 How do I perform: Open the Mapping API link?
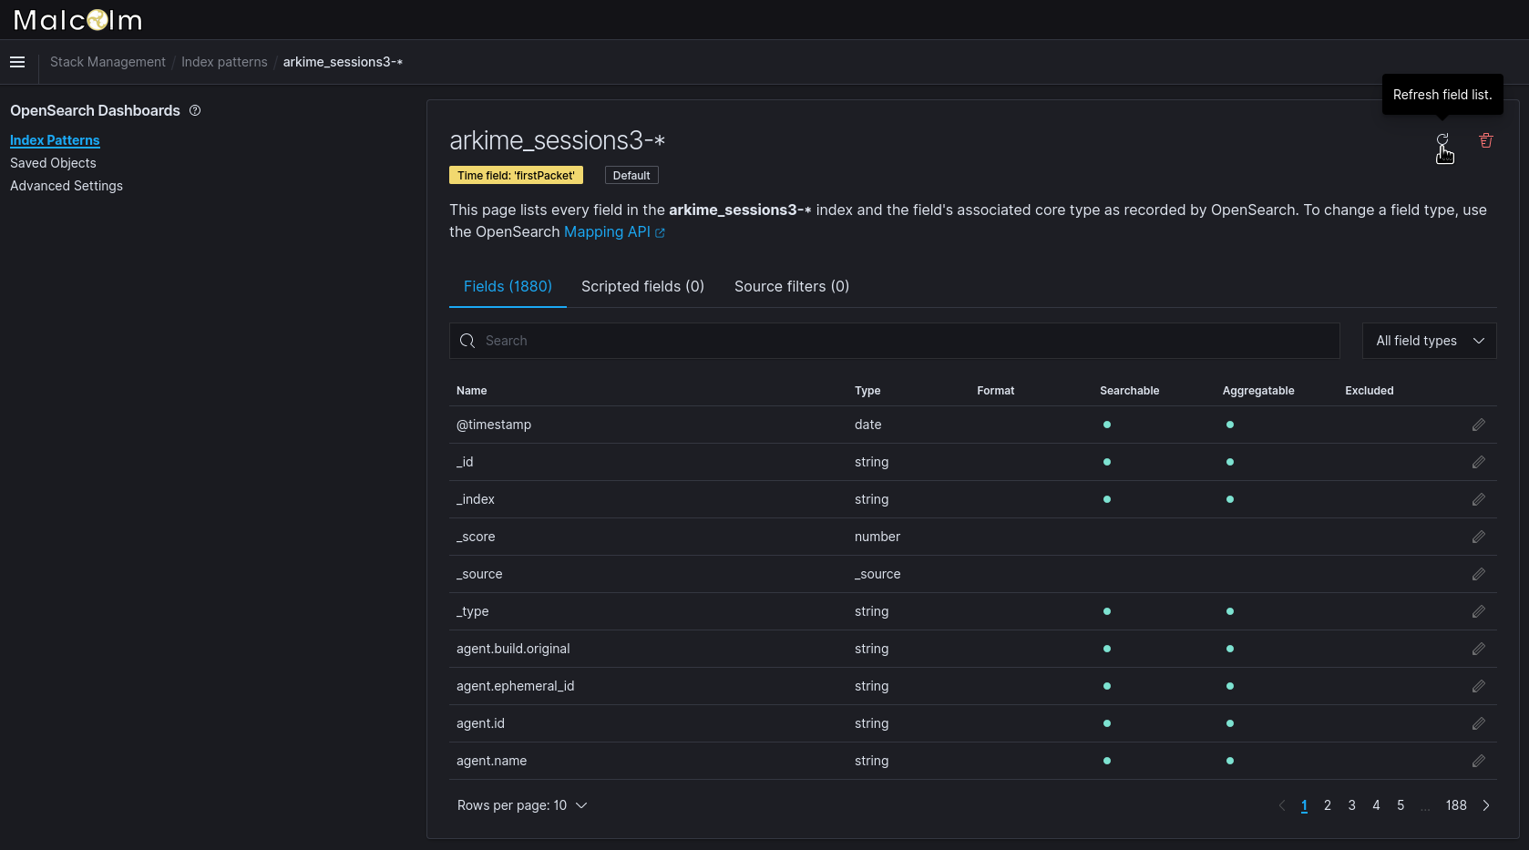click(x=614, y=231)
